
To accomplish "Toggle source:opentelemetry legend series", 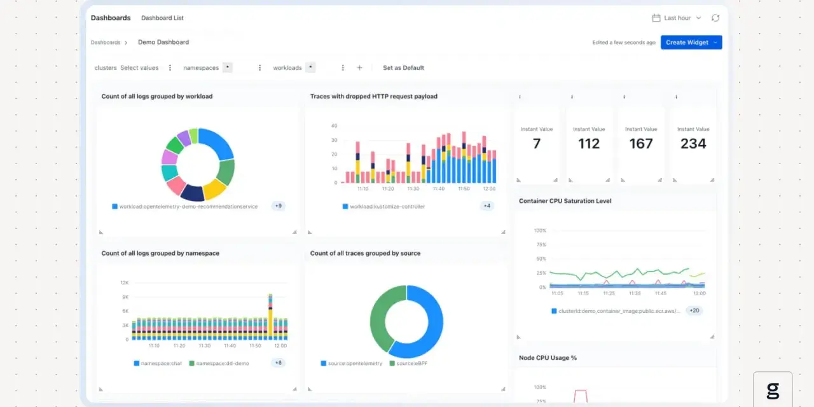I will [352, 363].
